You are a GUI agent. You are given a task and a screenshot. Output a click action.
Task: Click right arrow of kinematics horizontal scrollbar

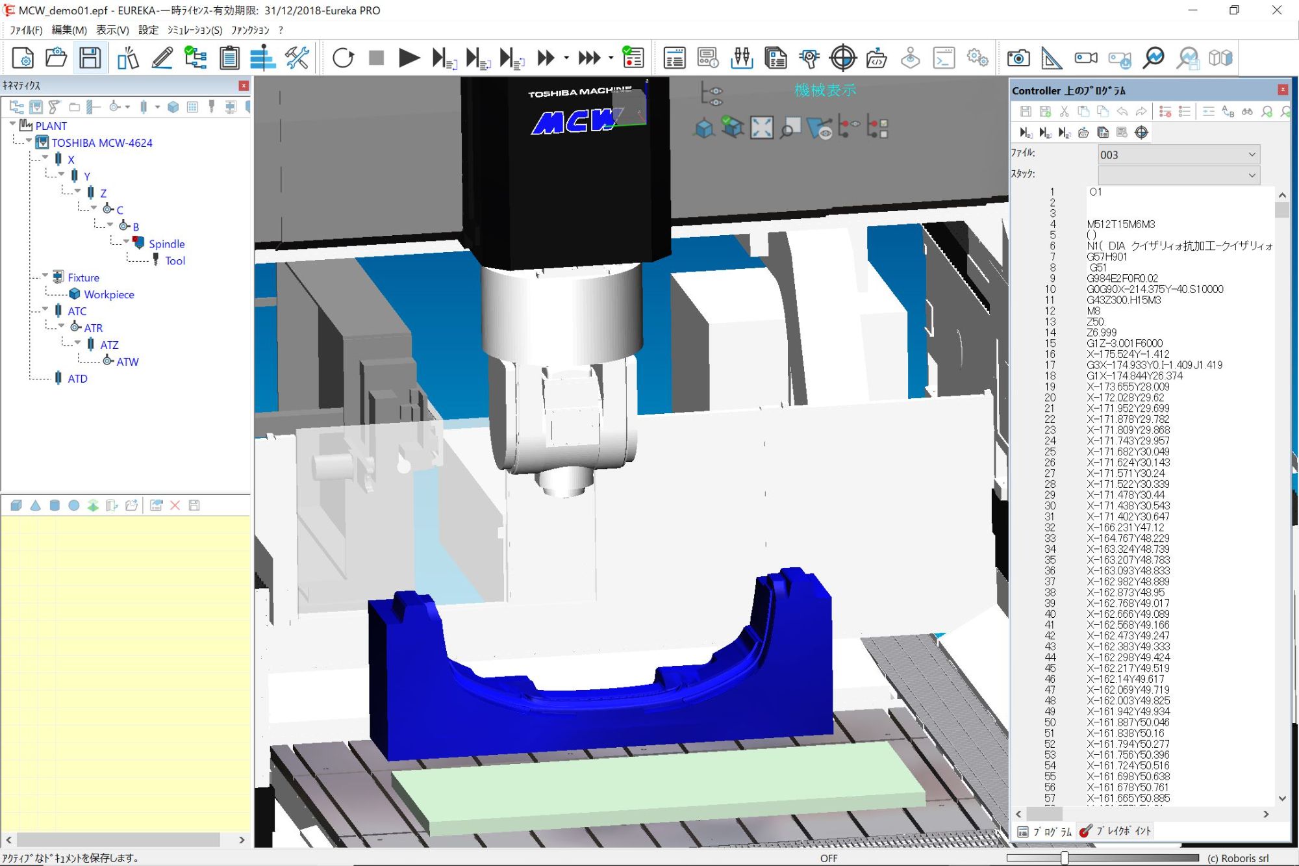pos(242,840)
